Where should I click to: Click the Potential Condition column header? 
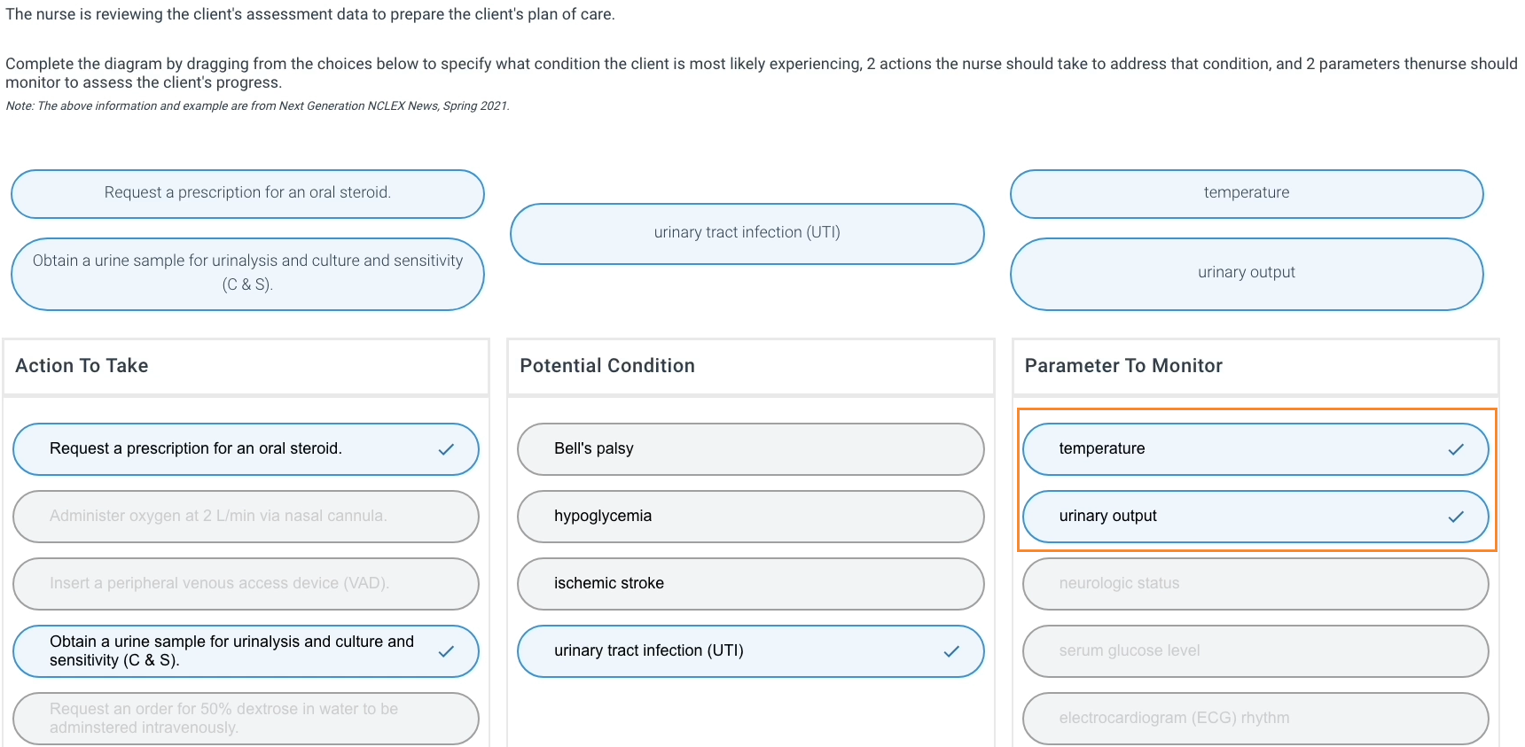pyautogui.click(x=606, y=365)
